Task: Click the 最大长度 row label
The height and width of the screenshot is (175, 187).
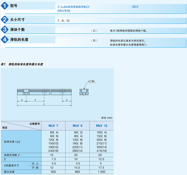Action: (x=9, y=172)
